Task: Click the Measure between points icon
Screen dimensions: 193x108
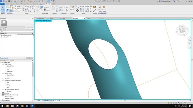Action: (94, 11)
